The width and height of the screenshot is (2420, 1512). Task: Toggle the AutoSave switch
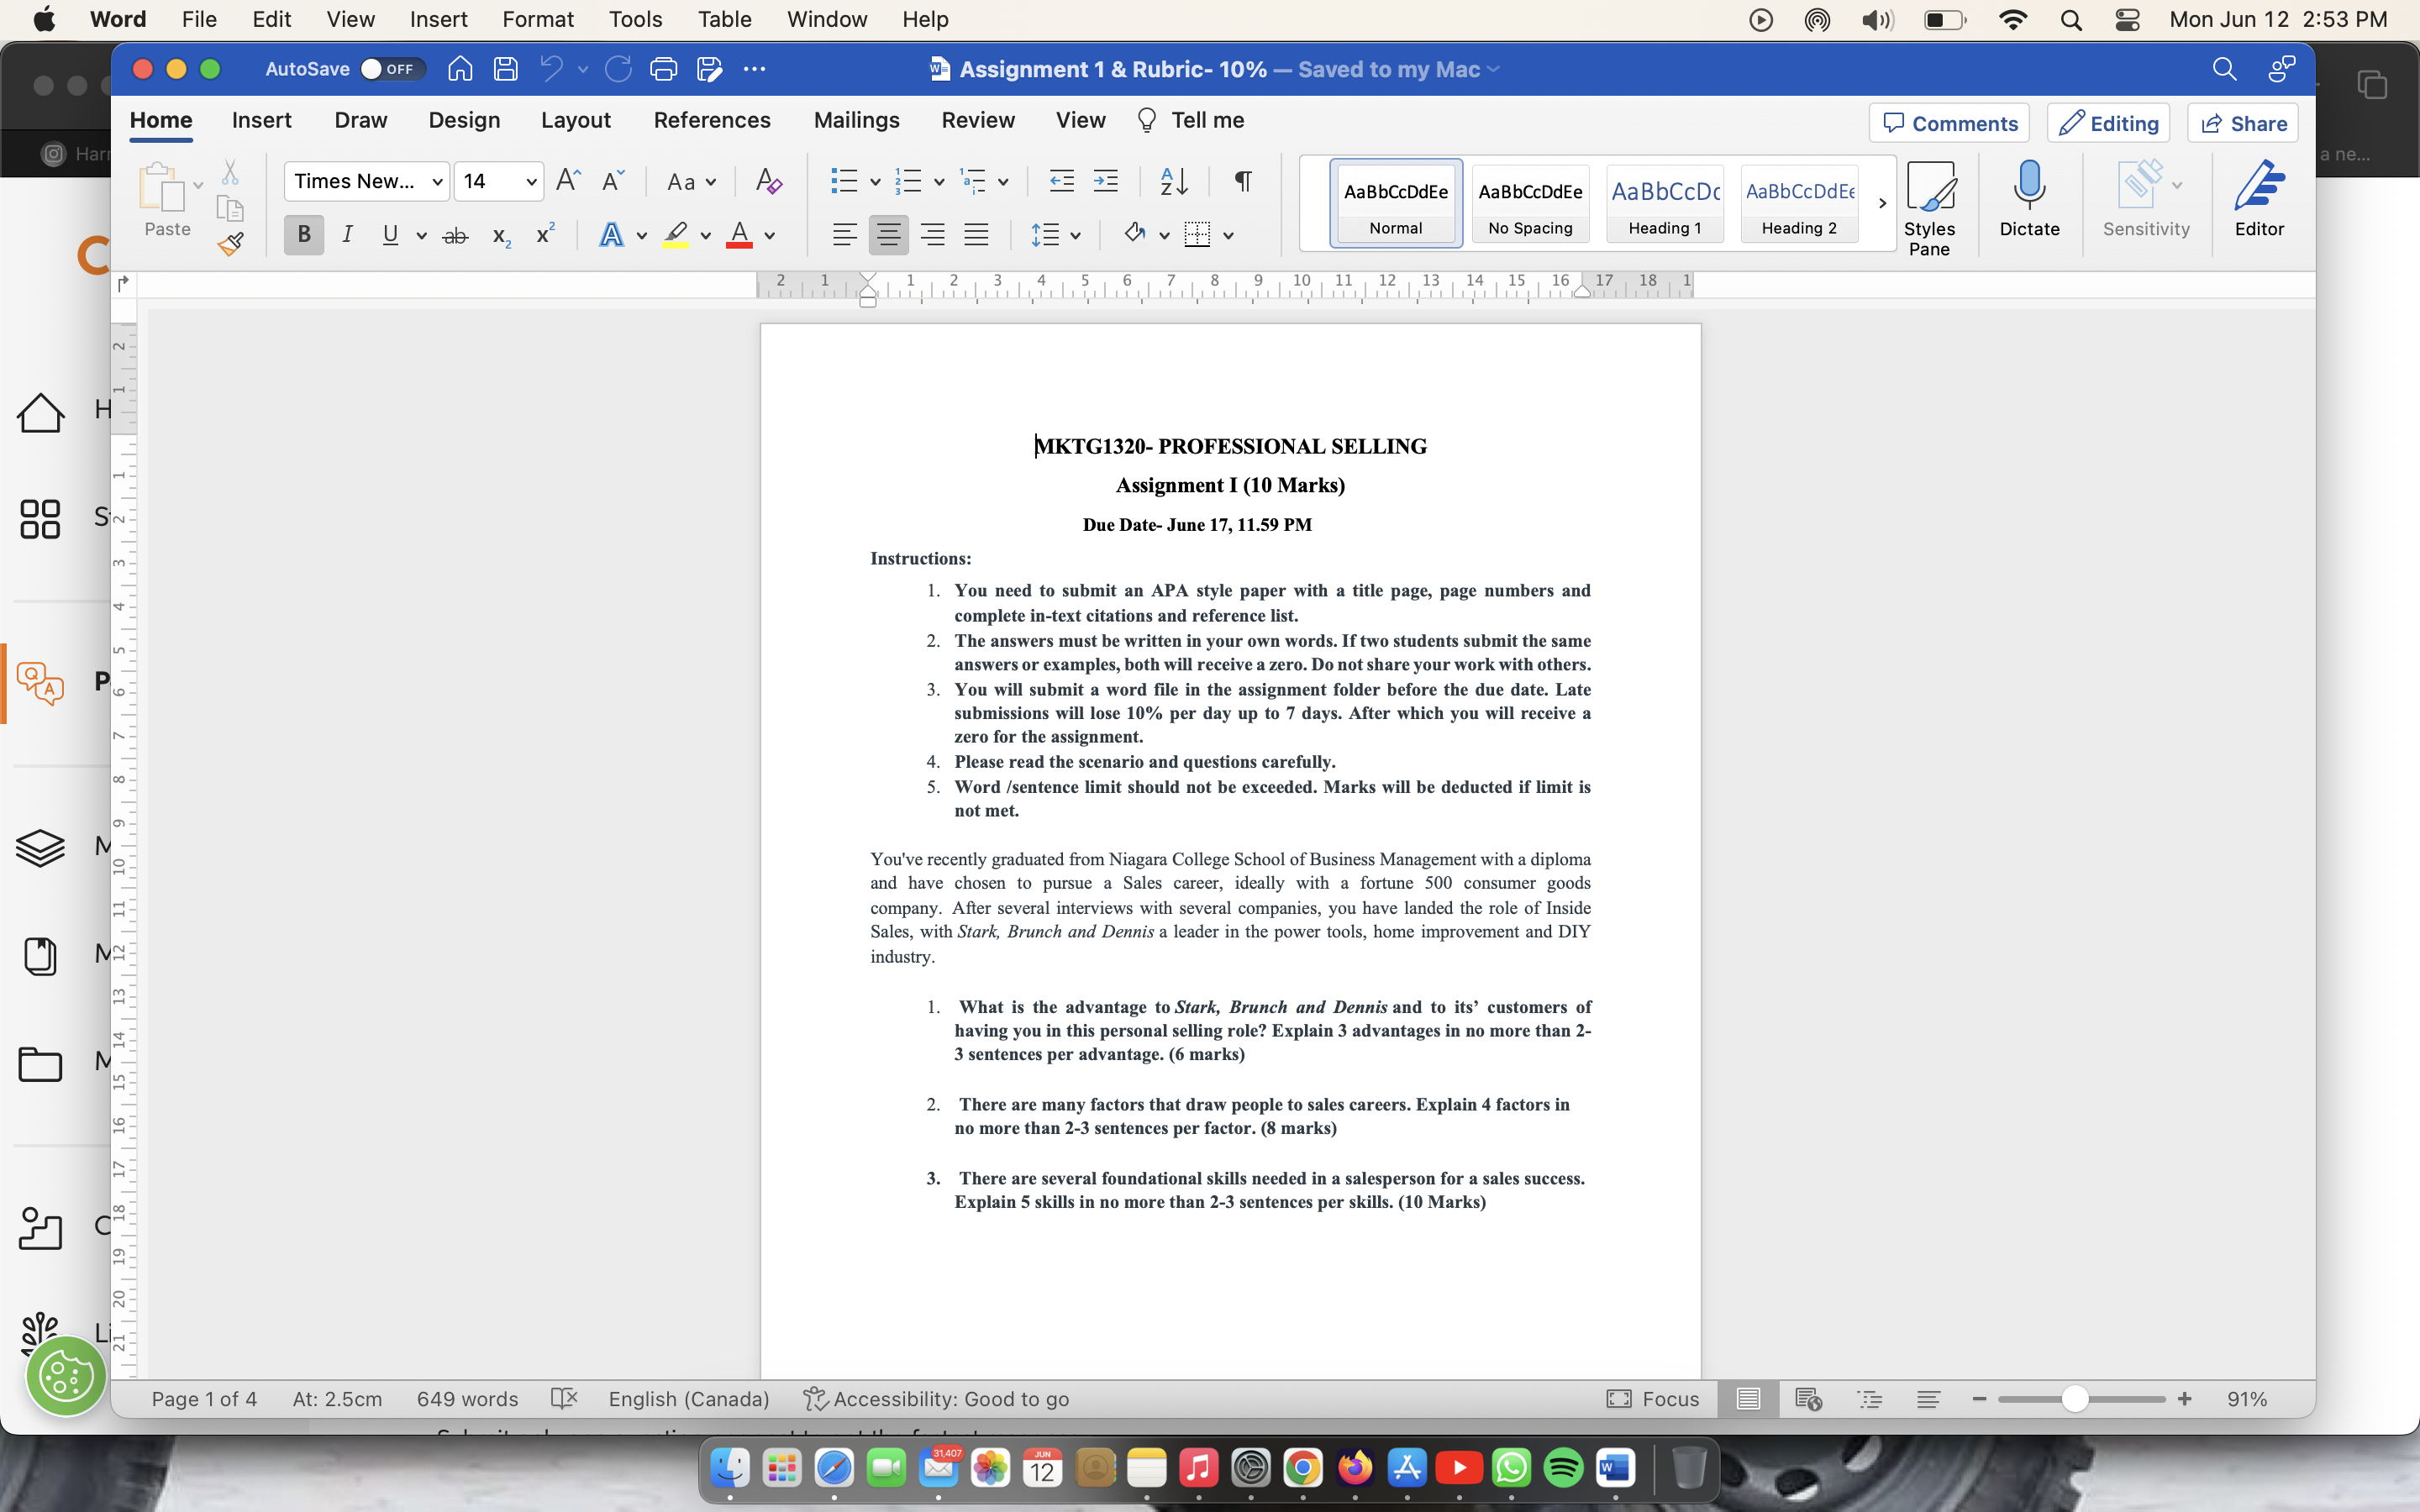pyautogui.click(x=392, y=69)
